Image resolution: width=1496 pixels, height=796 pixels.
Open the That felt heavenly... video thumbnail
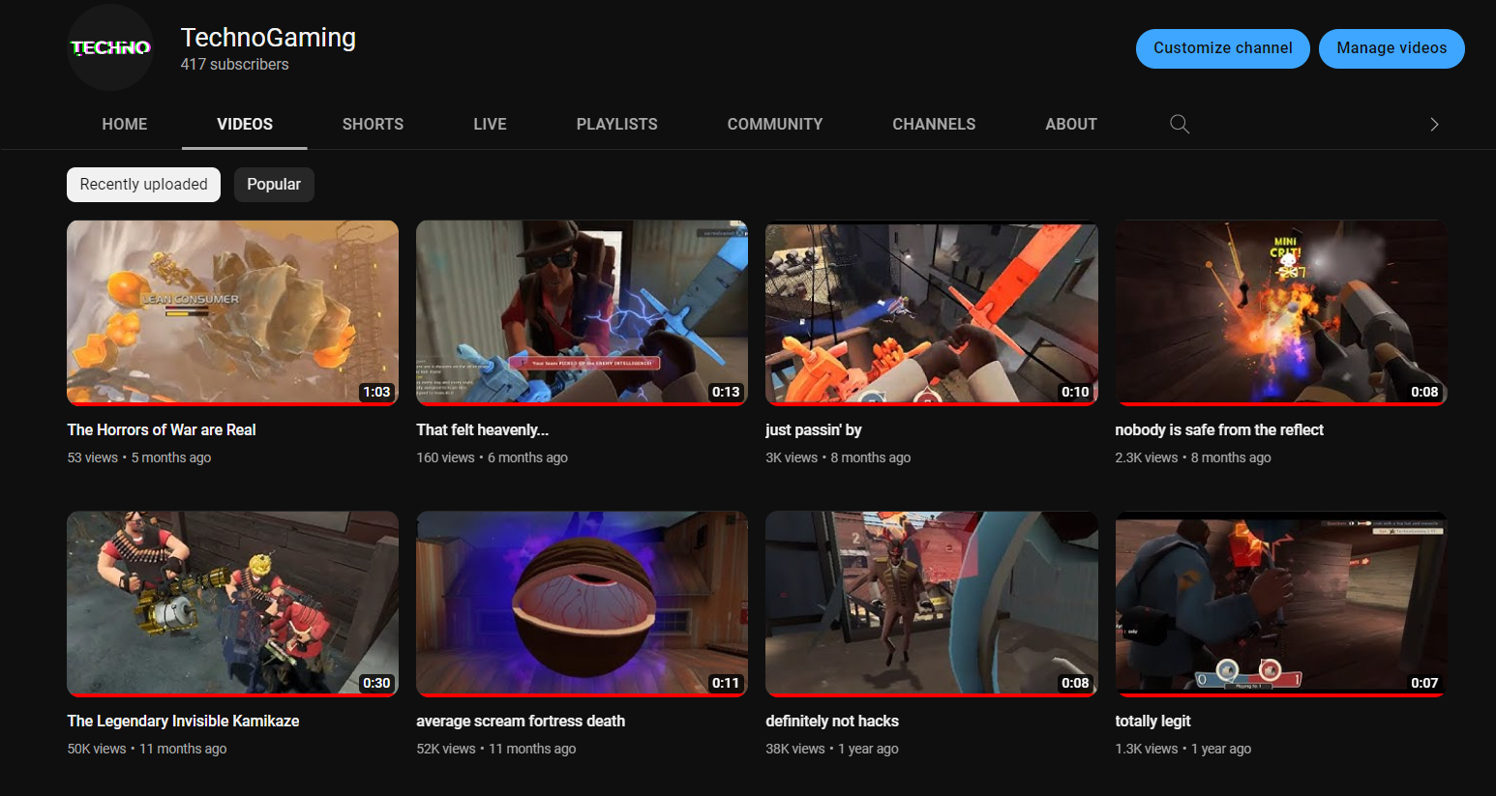tap(582, 312)
